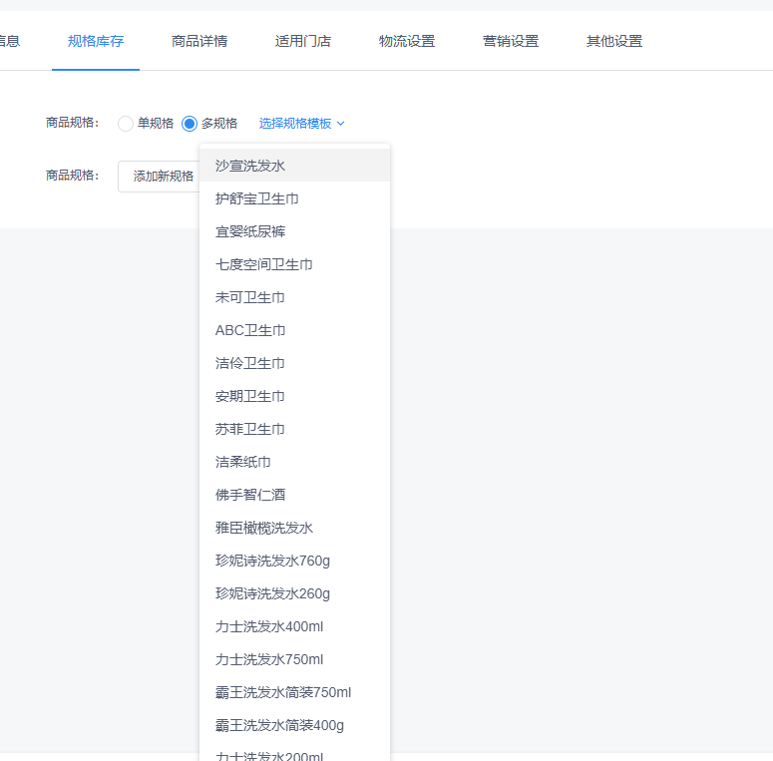The height and width of the screenshot is (761, 773).
Task: Open the 商品详情 tab
Action: click(x=199, y=41)
